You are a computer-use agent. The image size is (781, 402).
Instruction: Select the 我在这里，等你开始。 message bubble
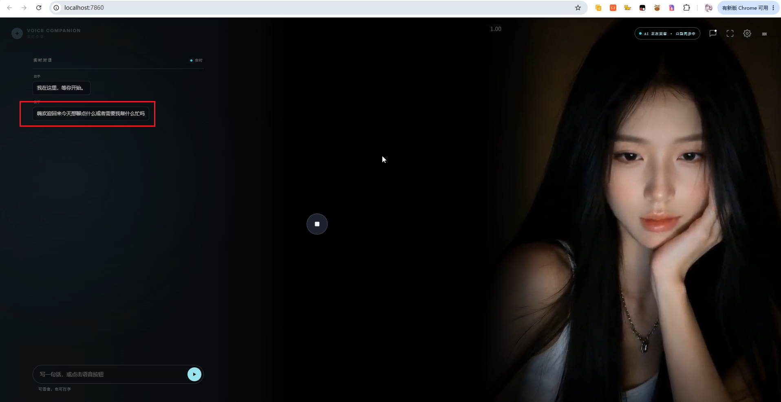[x=62, y=88]
